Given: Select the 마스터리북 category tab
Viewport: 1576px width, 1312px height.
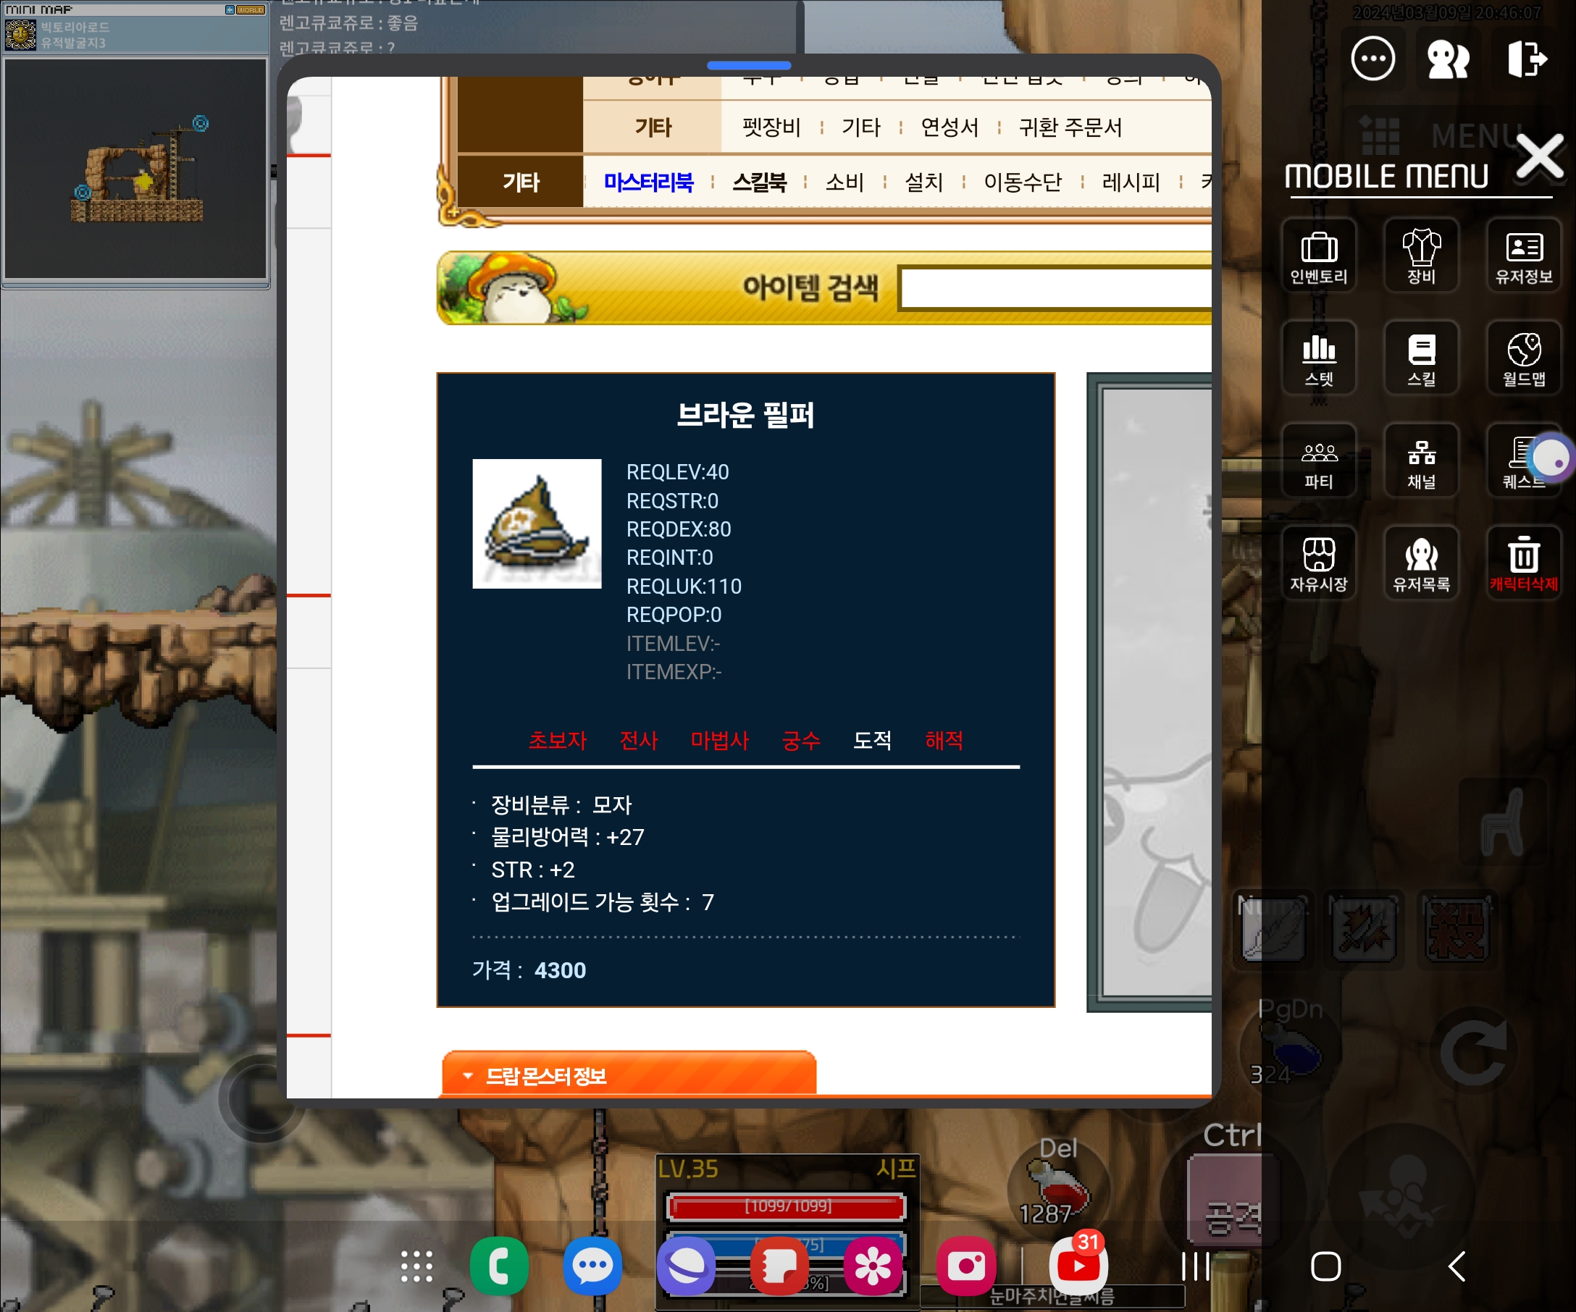Looking at the screenshot, I should click(648, 182).
